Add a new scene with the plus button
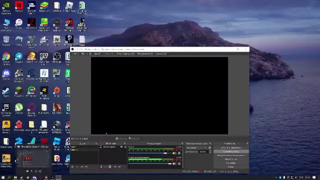Screen dimensions: 320x180 point(72,166)
